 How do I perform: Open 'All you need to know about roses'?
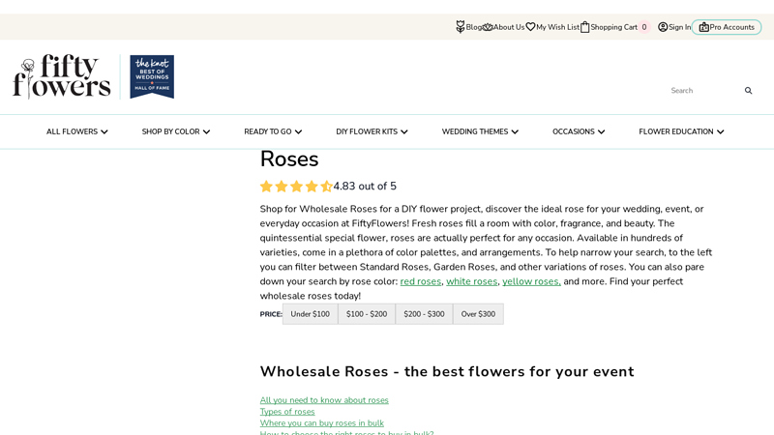click(324, 400)
